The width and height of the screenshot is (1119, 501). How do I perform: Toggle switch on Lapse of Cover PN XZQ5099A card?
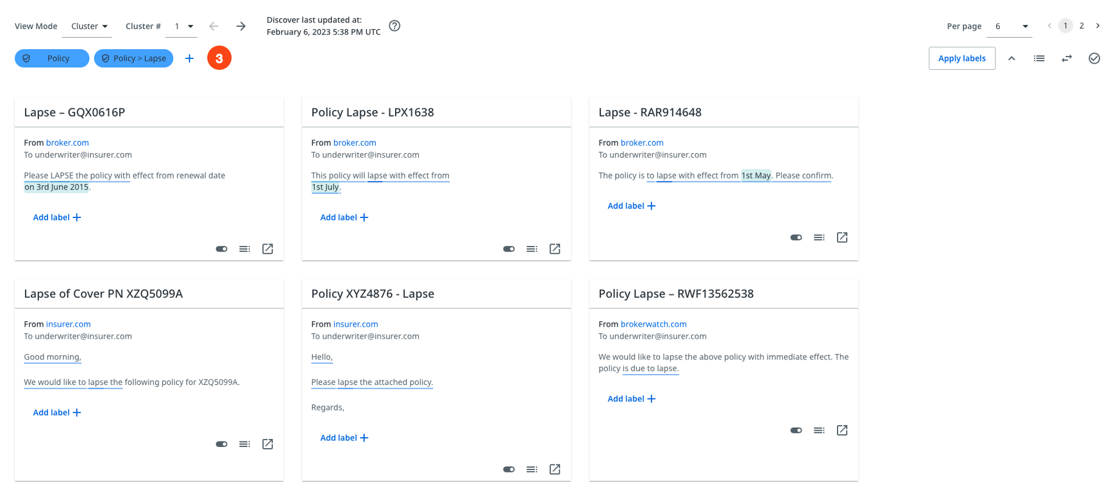click(x=221, y=445)
